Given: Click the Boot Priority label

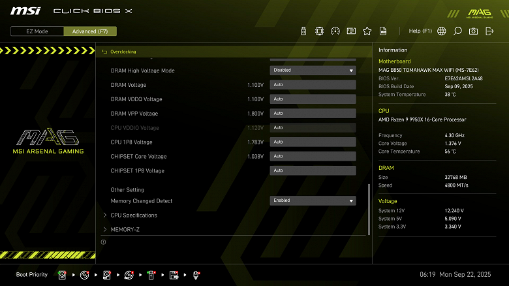Looking at the screenshot, I should coord(32,275).
